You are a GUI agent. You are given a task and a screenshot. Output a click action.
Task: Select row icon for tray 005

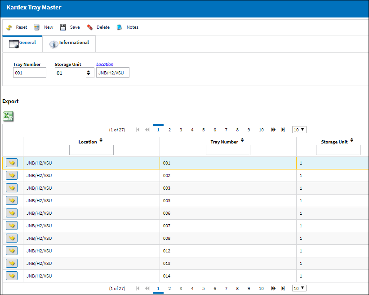[x=12, y=201]
